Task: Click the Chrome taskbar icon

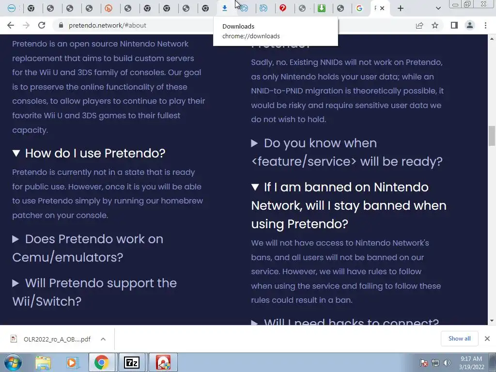Action: pos(102,362)
